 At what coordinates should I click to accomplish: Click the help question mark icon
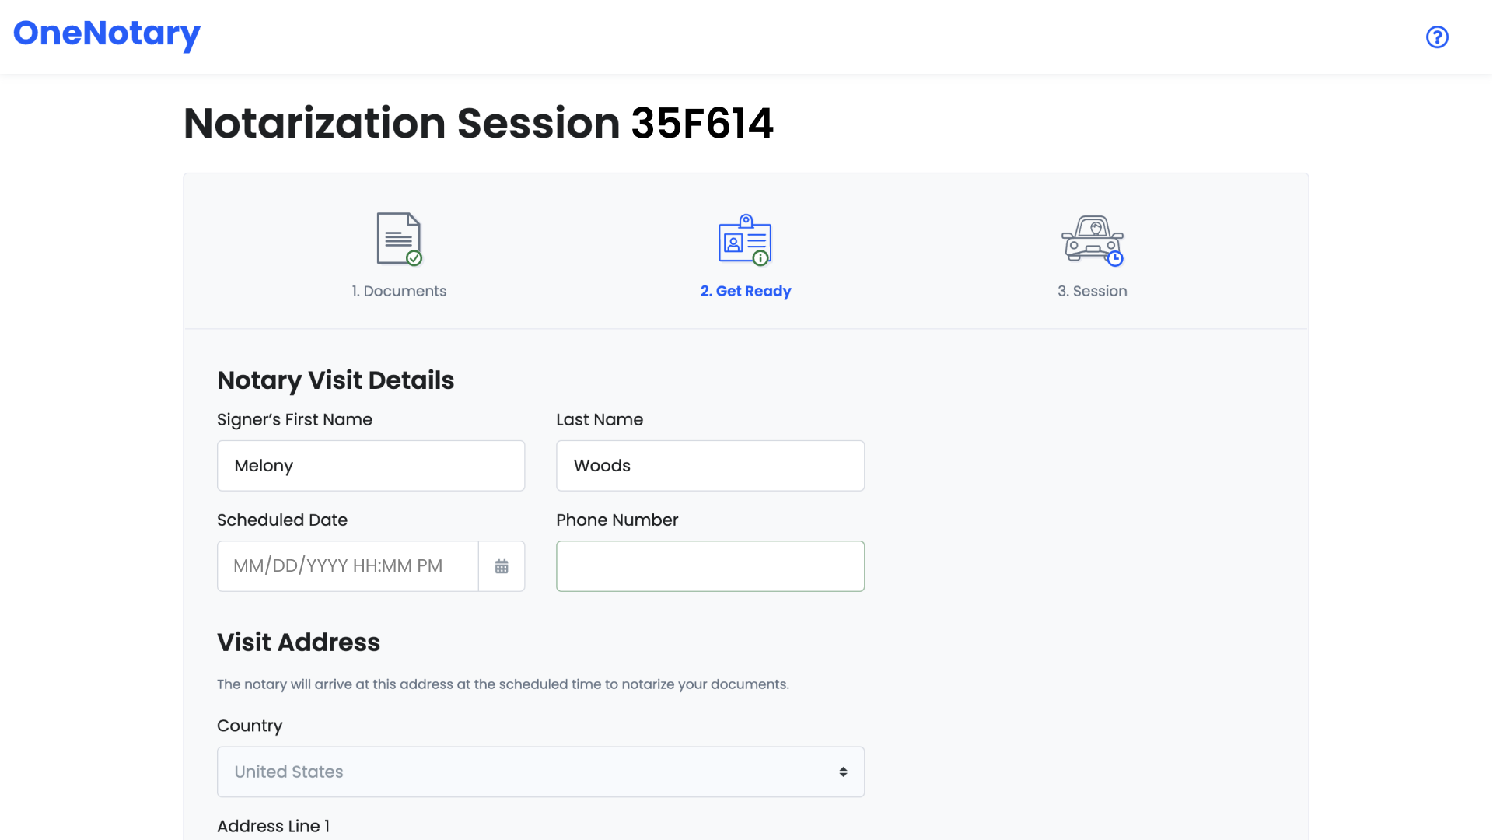[x=1437, y=37]
